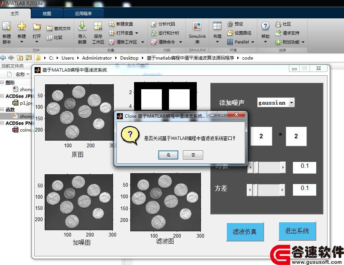The height and width of the screenshot is (265, 344).
Task: Click Users in the address path
Action: click(x=68, y=58)
